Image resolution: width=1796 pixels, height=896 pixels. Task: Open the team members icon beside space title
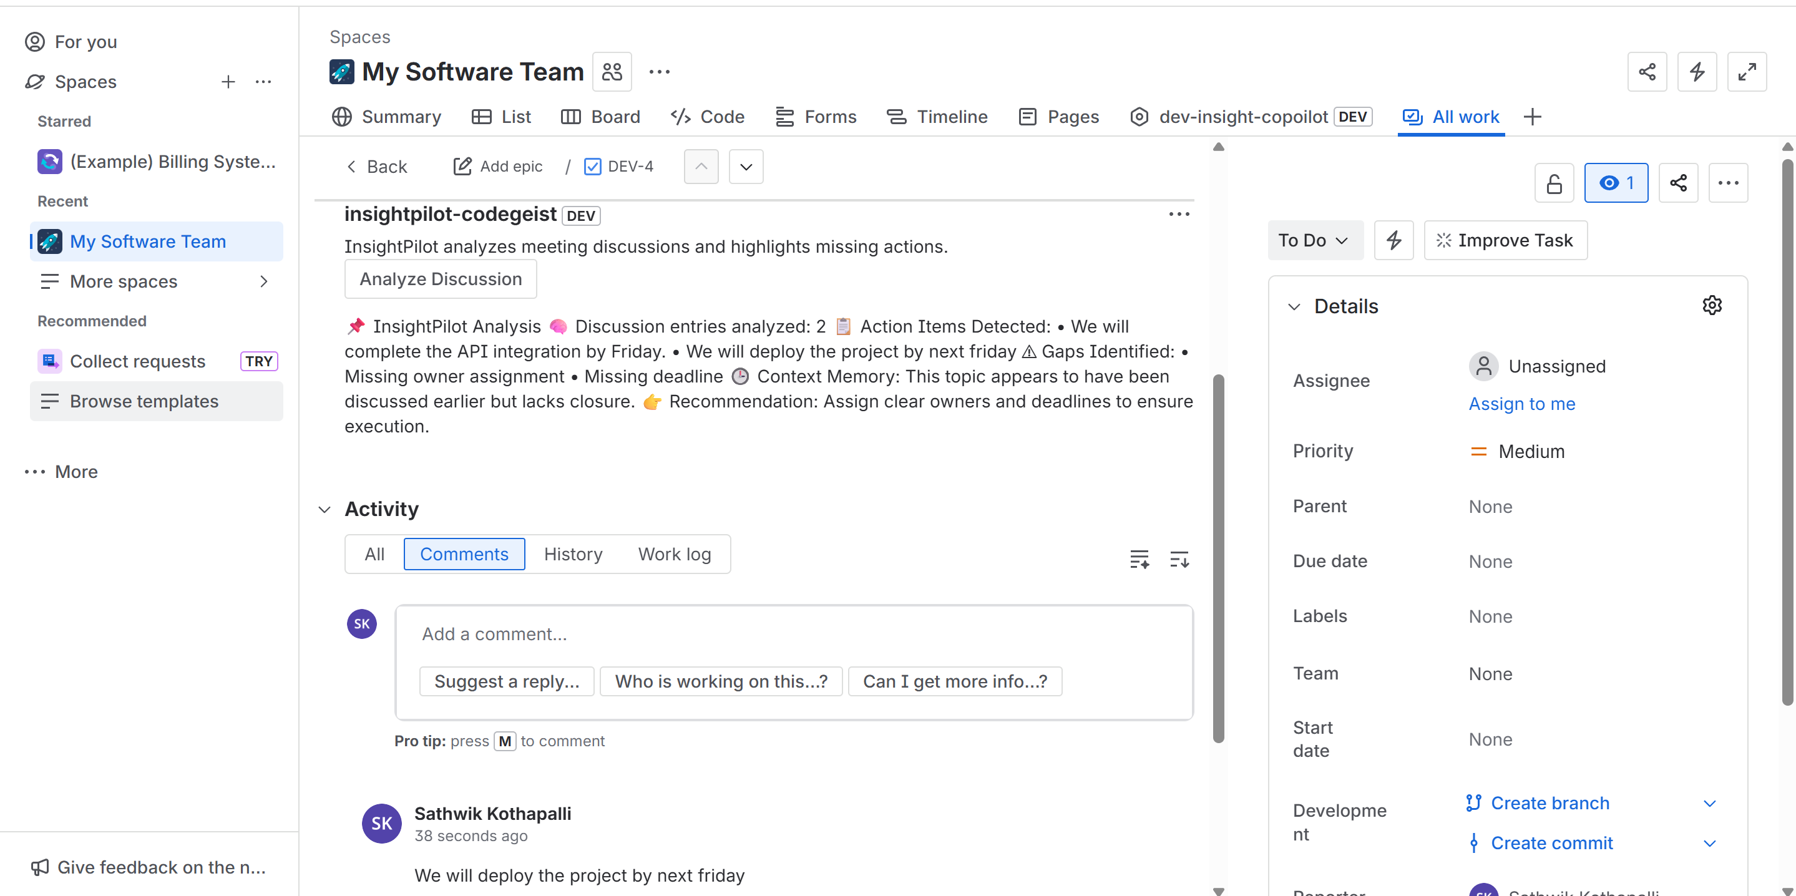coord(612,72)
